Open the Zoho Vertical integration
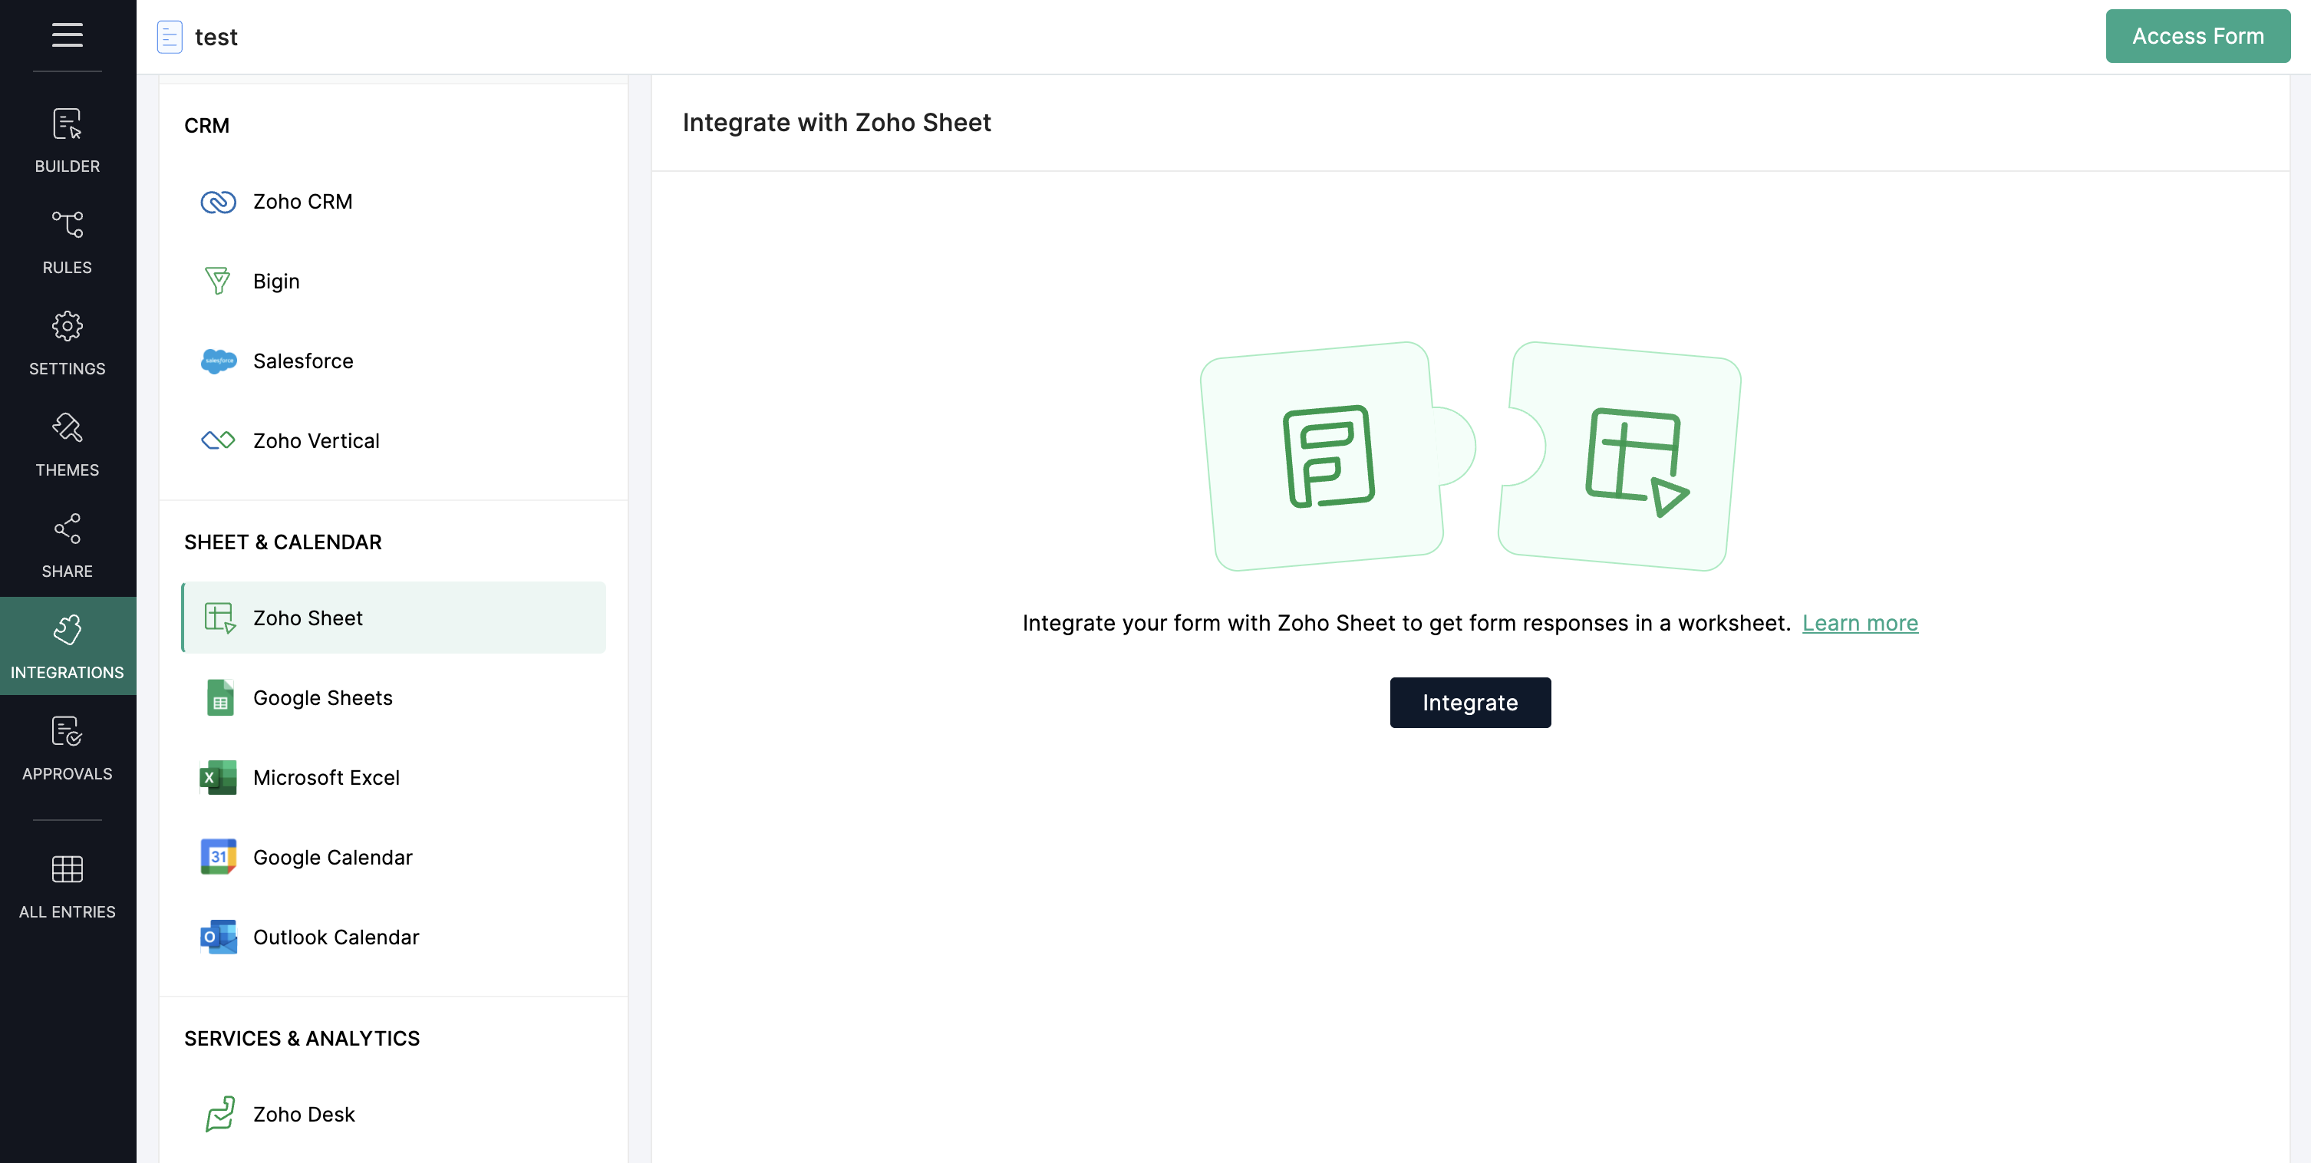Image resolution: width=2311 pixels, height=1163 pixels. [316, 440]
